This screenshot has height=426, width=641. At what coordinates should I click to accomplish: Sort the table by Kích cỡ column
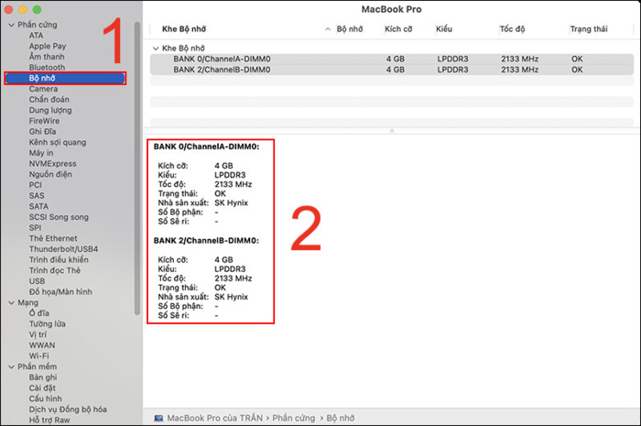(399, 29)
